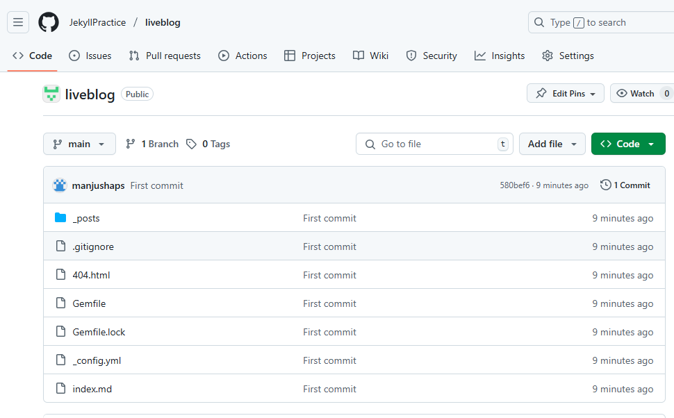Click the branch icon beside 1 Branch
Viewport: 674px width, 418px height.
(x=131, y=144)
